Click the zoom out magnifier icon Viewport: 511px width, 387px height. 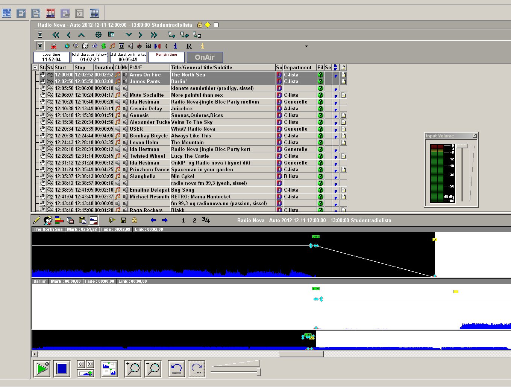click(x=153, y=369)
